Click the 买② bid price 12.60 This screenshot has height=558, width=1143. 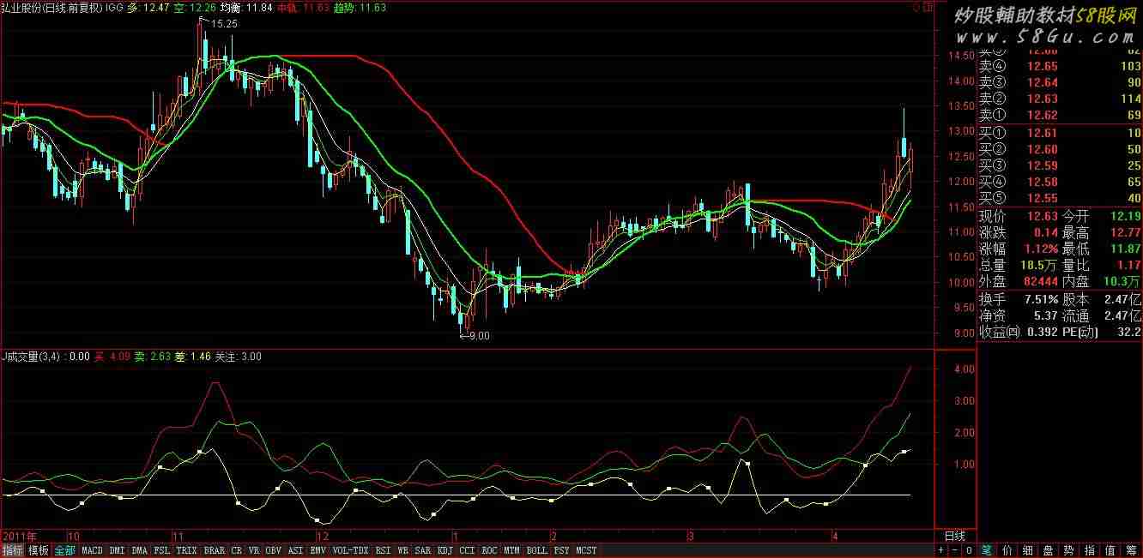click(x=1043, y=149)
